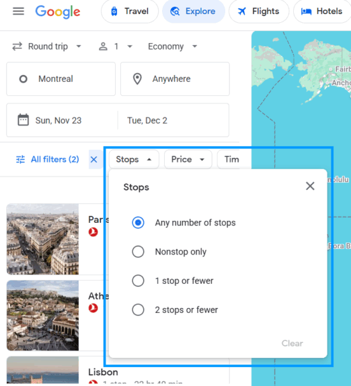Open the Round trip dropdown
Viewport: 351px width, 386px height.
pyautogui.click(x=47, y=46)
